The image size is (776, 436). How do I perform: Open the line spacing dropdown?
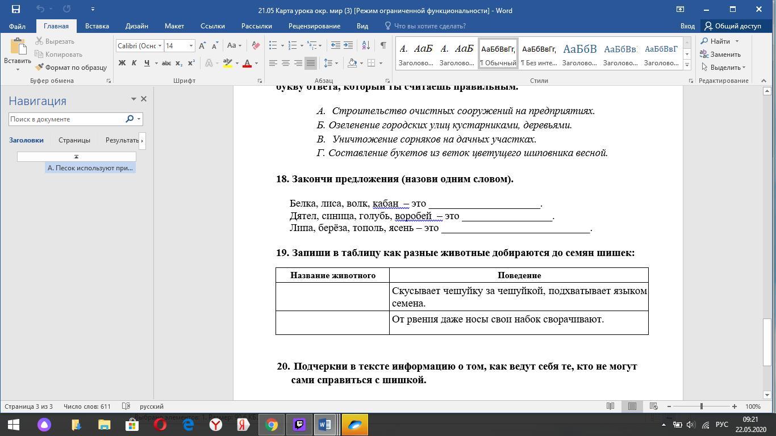pos(331,63)
